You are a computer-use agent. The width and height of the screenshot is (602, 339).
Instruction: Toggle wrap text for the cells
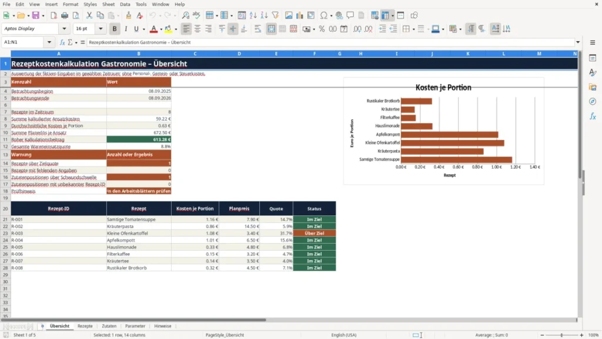pos(258,29)
